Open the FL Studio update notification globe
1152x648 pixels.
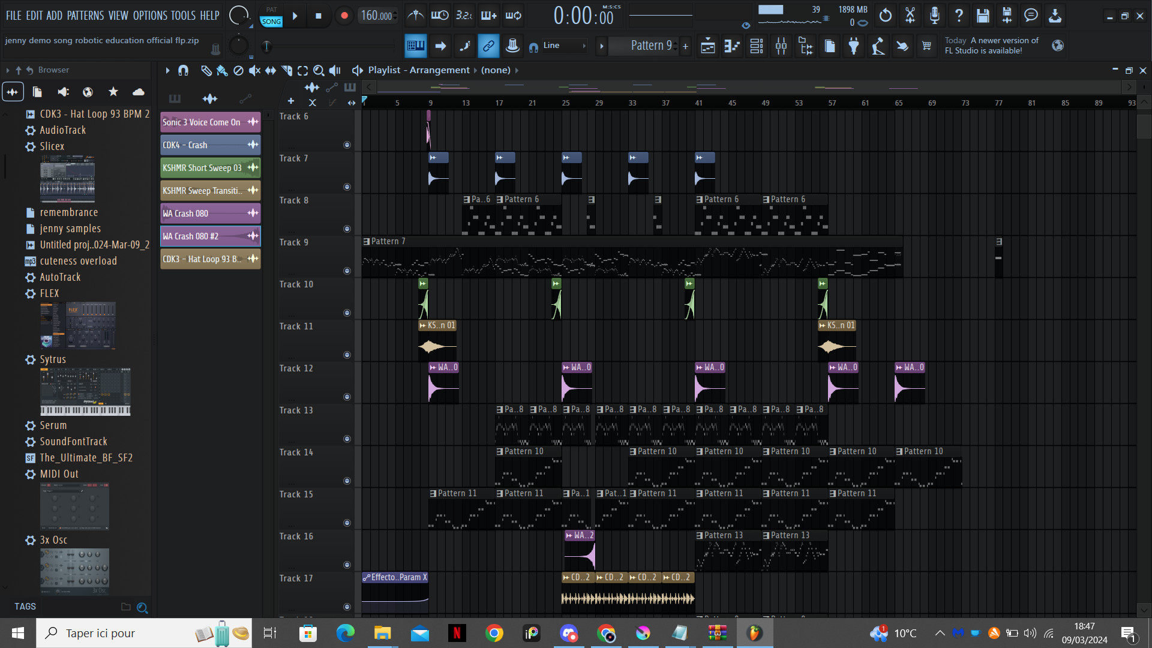(1058, 46)
